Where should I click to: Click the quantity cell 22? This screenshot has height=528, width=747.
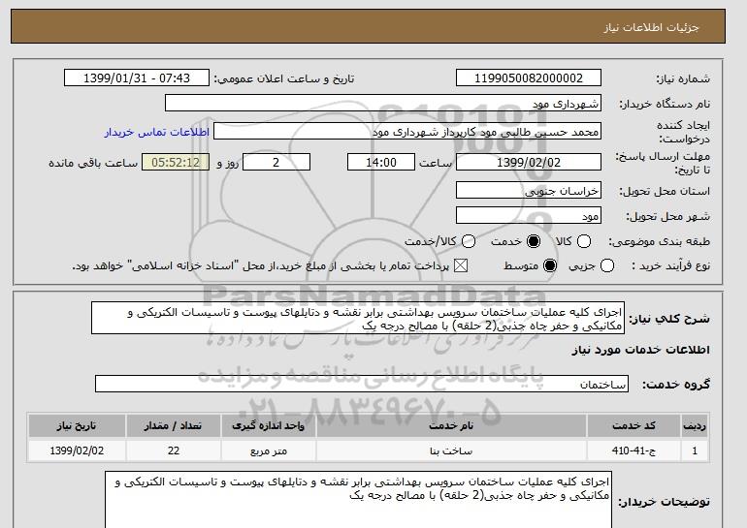click(174, 450)
